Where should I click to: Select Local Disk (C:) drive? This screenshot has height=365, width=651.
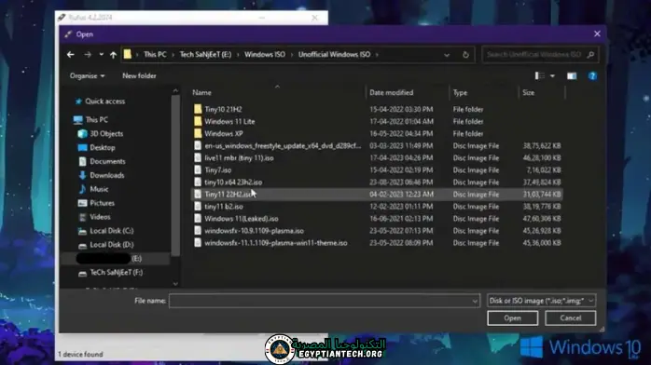coord(106,231)
